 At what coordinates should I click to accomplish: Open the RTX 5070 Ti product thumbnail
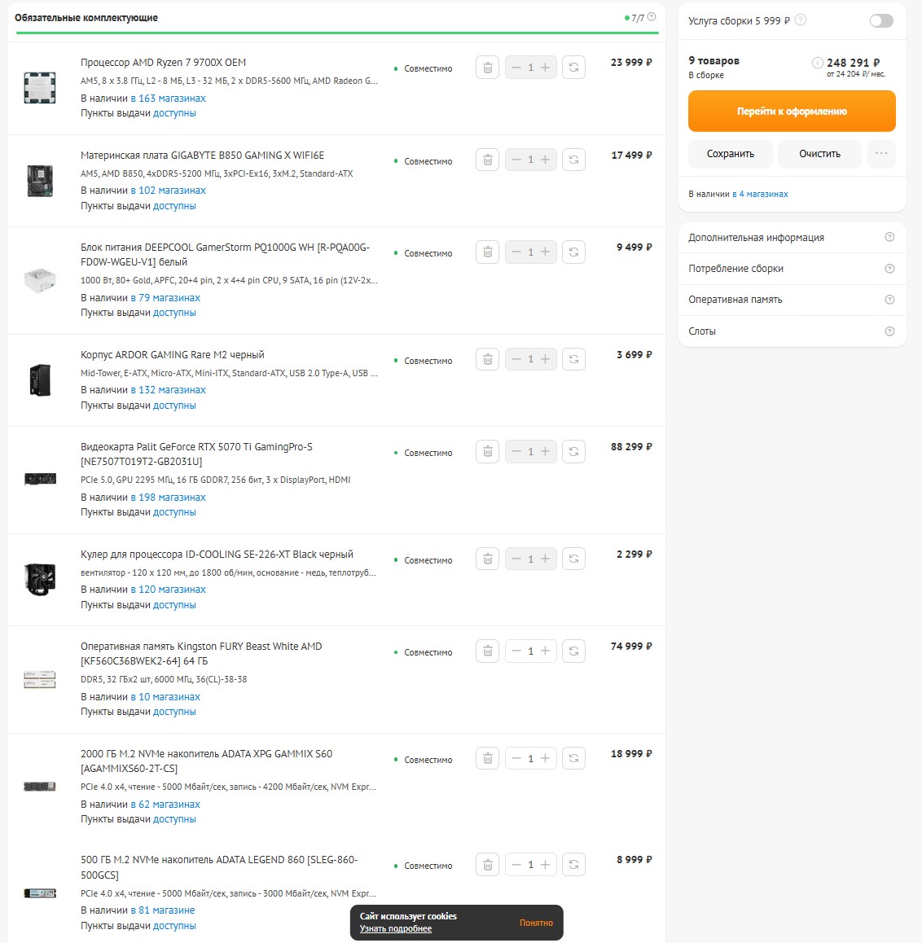pyautogui.click(x=40, y=479)
